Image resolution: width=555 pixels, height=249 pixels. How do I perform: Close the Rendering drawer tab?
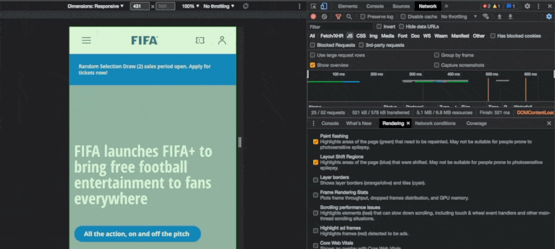pos(408,123)
